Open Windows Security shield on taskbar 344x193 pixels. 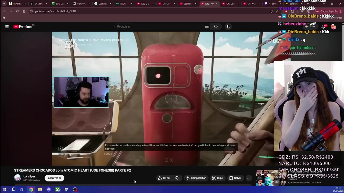tap(66, 190)
